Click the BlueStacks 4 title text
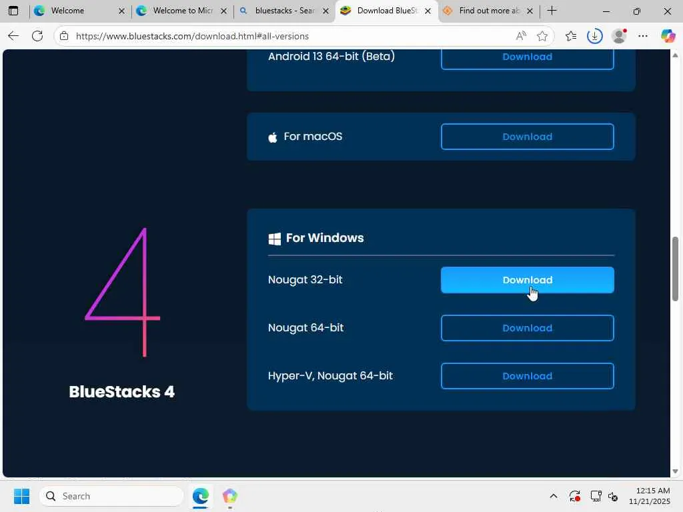683x512 pixels. (121, 392)
